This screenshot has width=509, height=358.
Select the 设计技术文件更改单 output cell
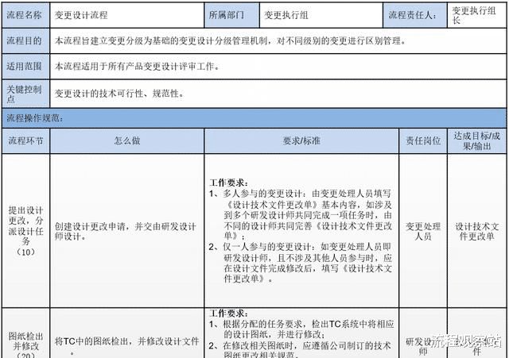click(477, 231)
